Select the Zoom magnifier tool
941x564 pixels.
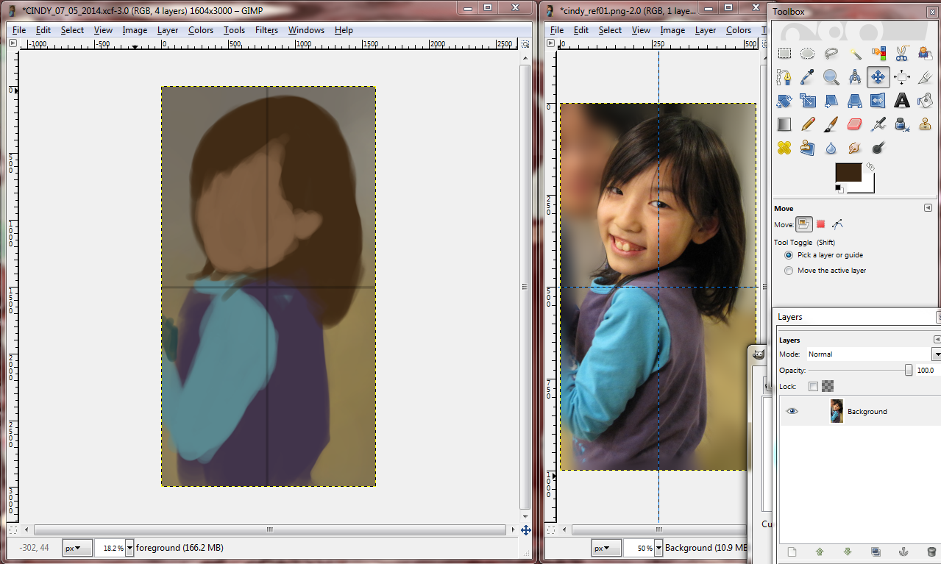point(831,76)
